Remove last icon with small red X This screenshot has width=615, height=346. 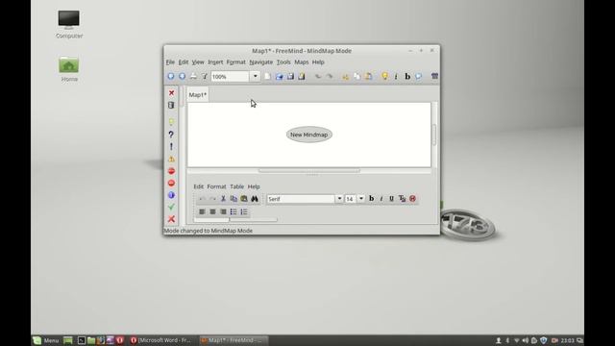point(171,93)
